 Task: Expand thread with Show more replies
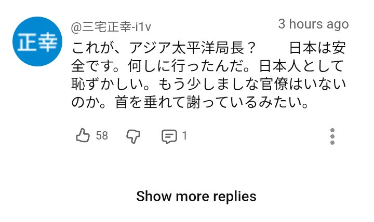[x=196, y=197]
